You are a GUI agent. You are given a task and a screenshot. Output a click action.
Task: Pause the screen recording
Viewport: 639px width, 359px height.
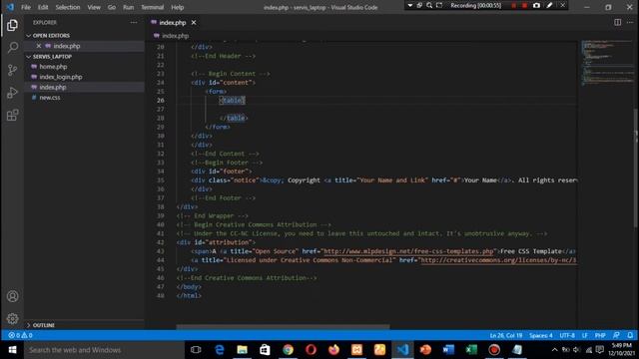[513, 5]
